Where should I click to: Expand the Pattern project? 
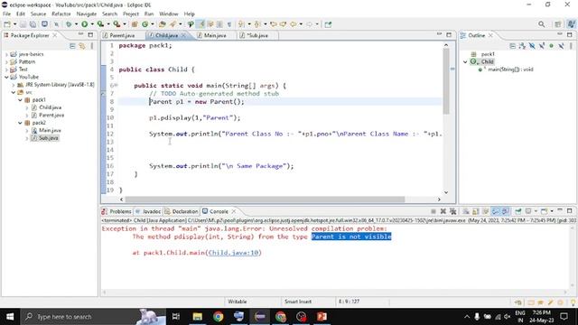tap(6, 62)
